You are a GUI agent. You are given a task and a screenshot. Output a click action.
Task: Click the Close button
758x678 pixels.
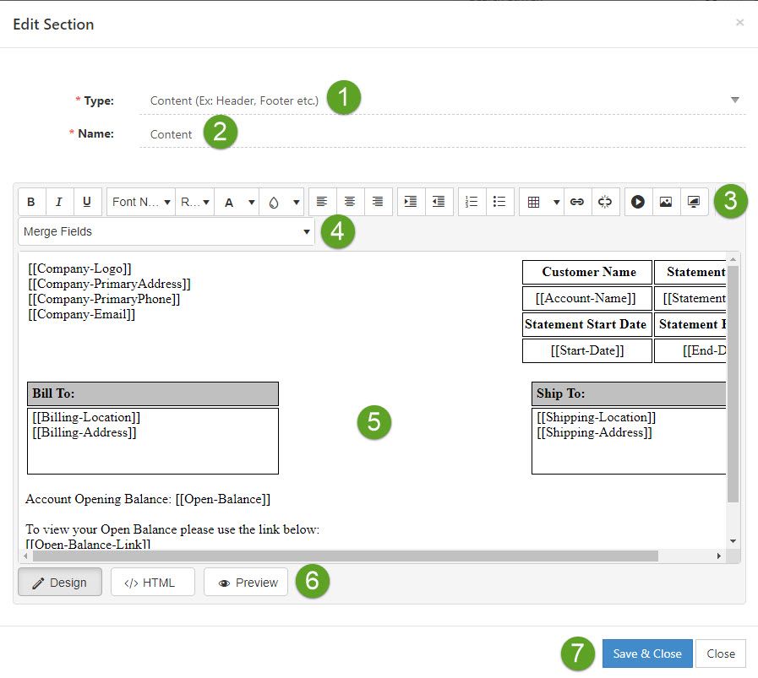721,653
